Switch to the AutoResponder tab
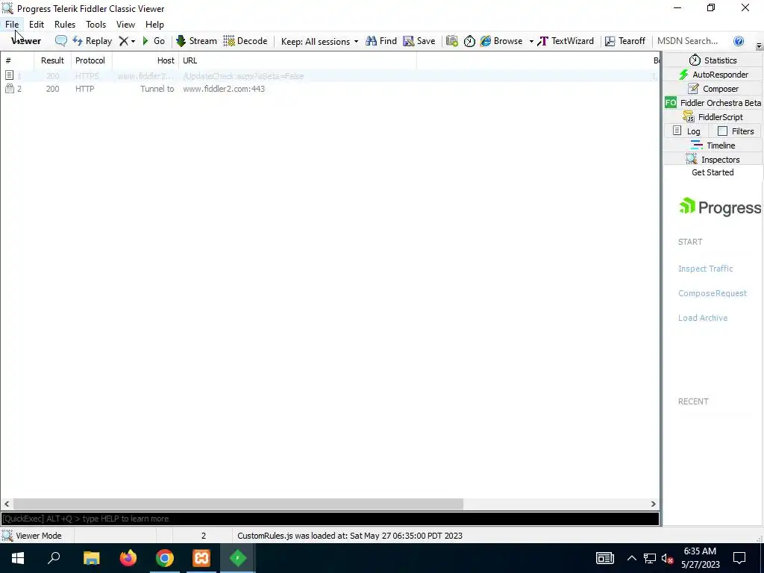This screenshot has width=764, height=573. click(713, 75)
